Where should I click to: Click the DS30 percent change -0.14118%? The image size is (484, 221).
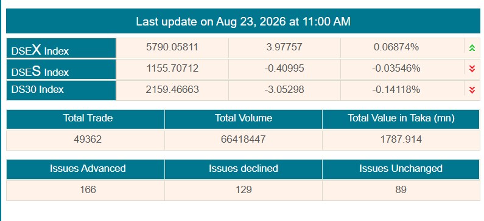(x=396, y=90)
